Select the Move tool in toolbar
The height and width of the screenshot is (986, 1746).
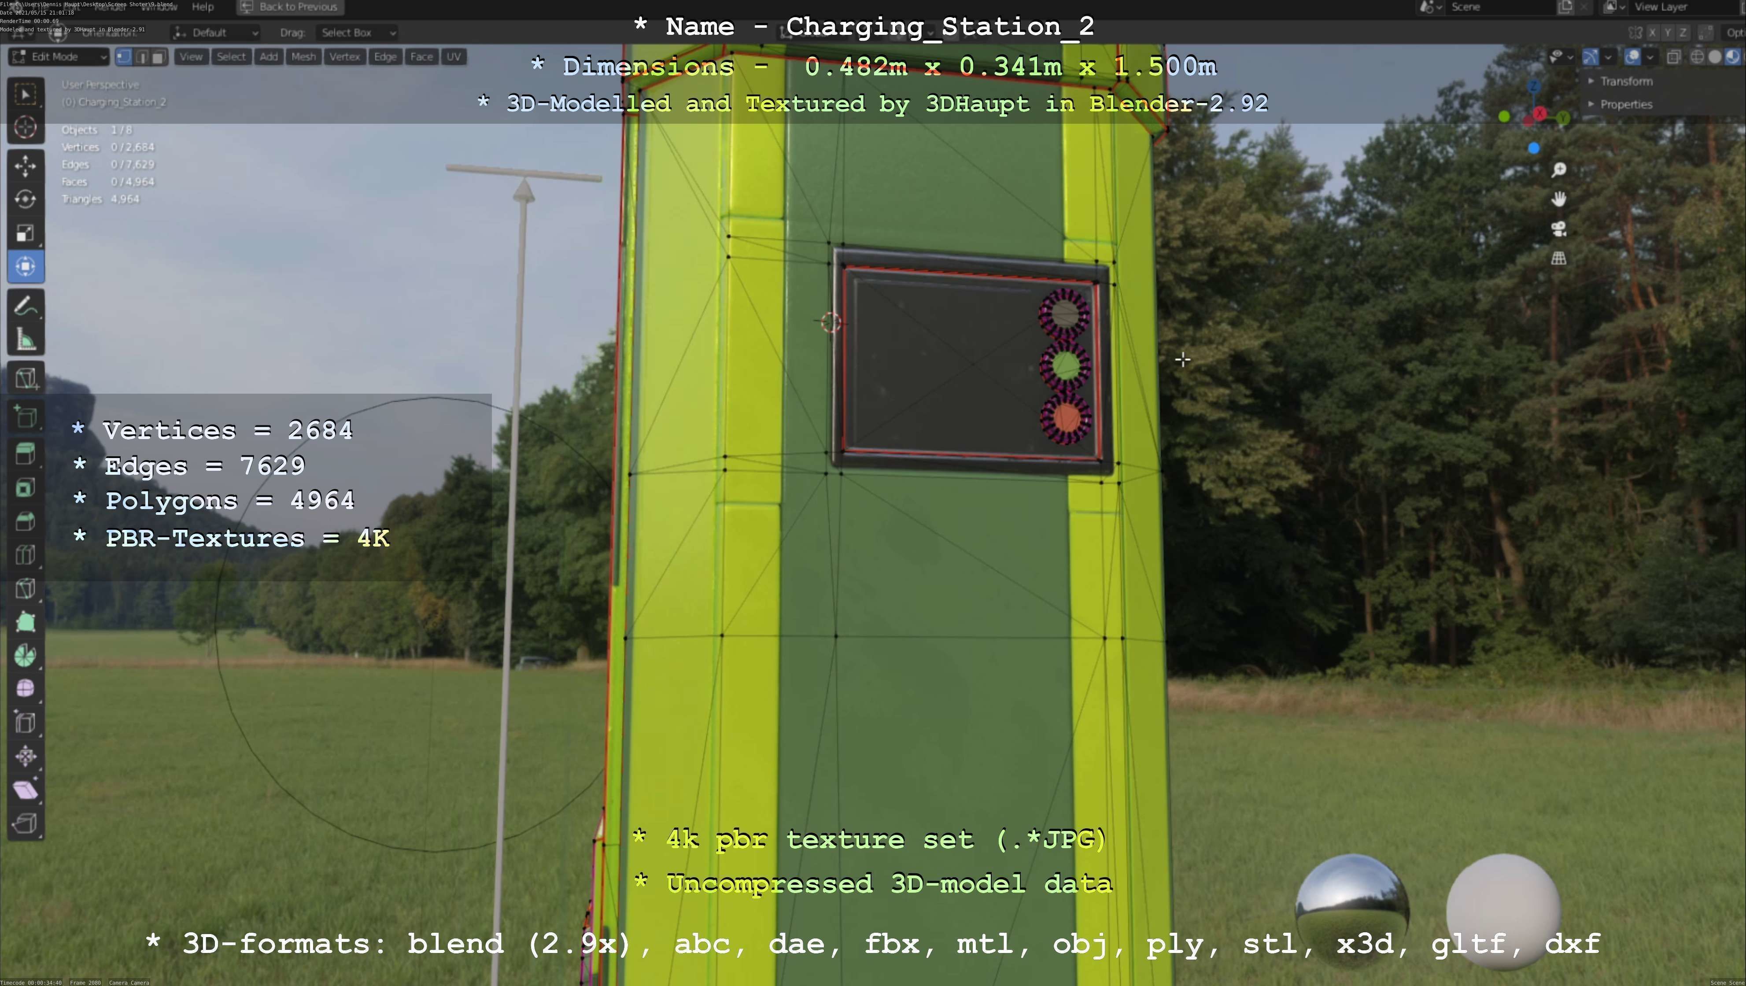(26, 166)
